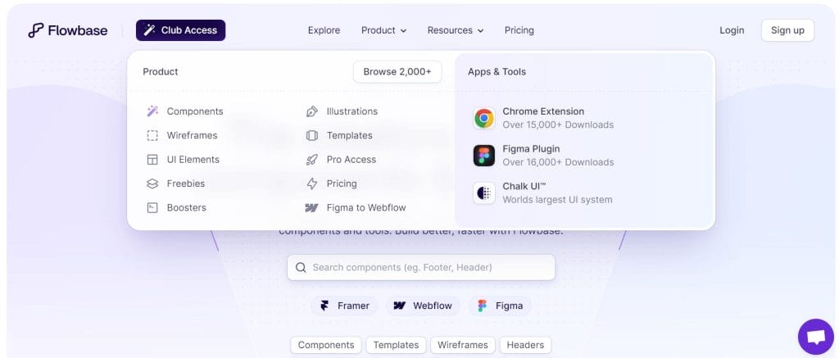Click the Pricing lightning bolt icon
Screen dimensions: 839x358
(312, 184)
